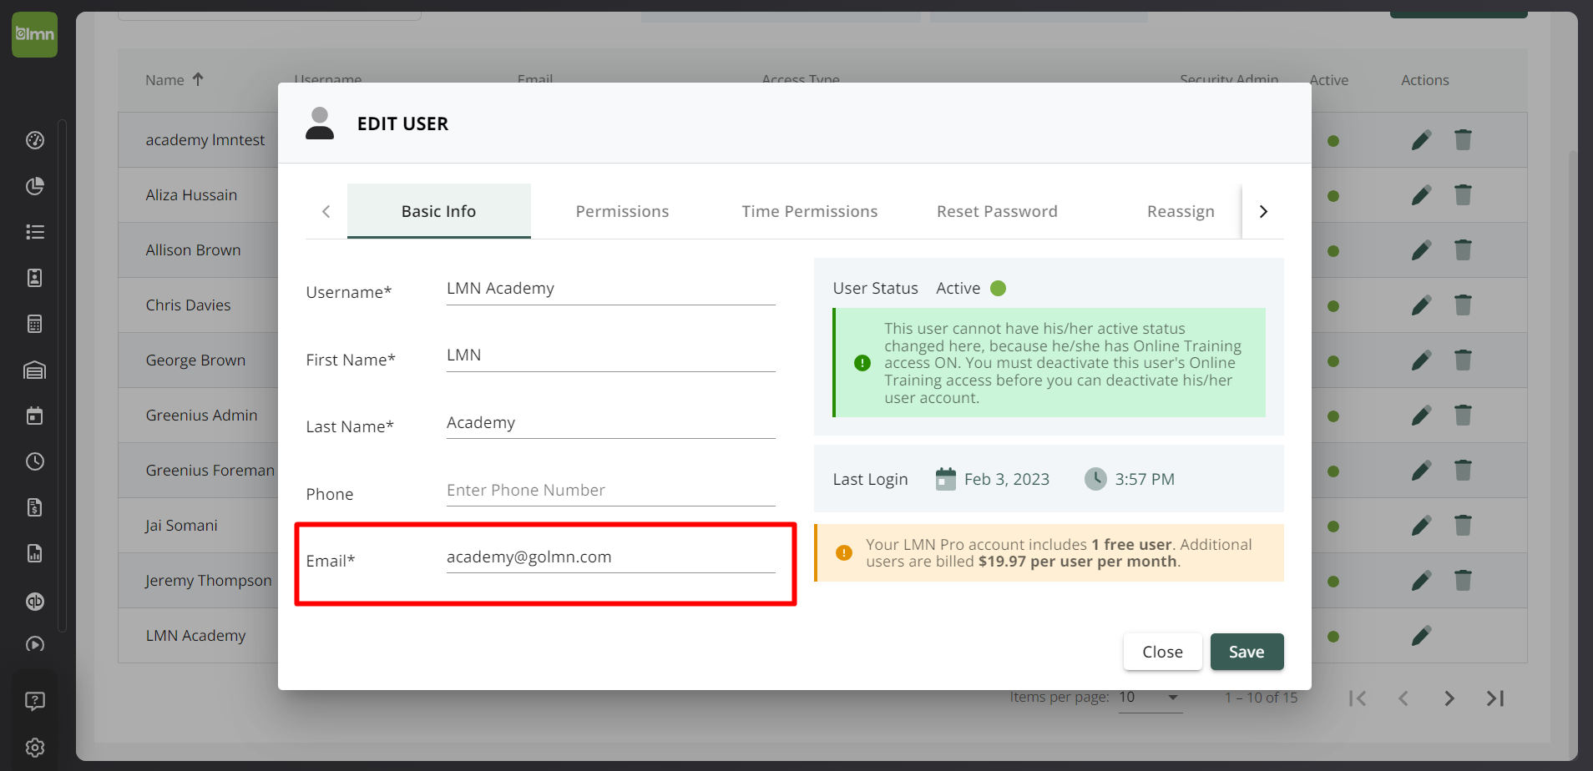Switch to the Permissions tab
The width and height of the screenshot is (1593, 771).
coord(621,211)
